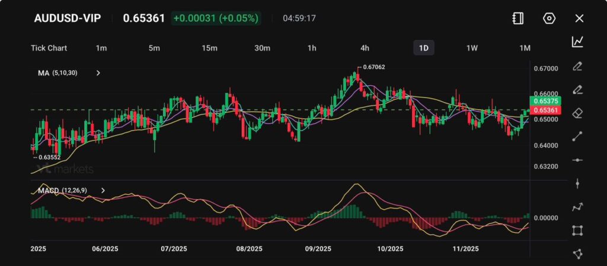Choose the first pencil drawing tool
607x266 pixels.
point(577,66)
